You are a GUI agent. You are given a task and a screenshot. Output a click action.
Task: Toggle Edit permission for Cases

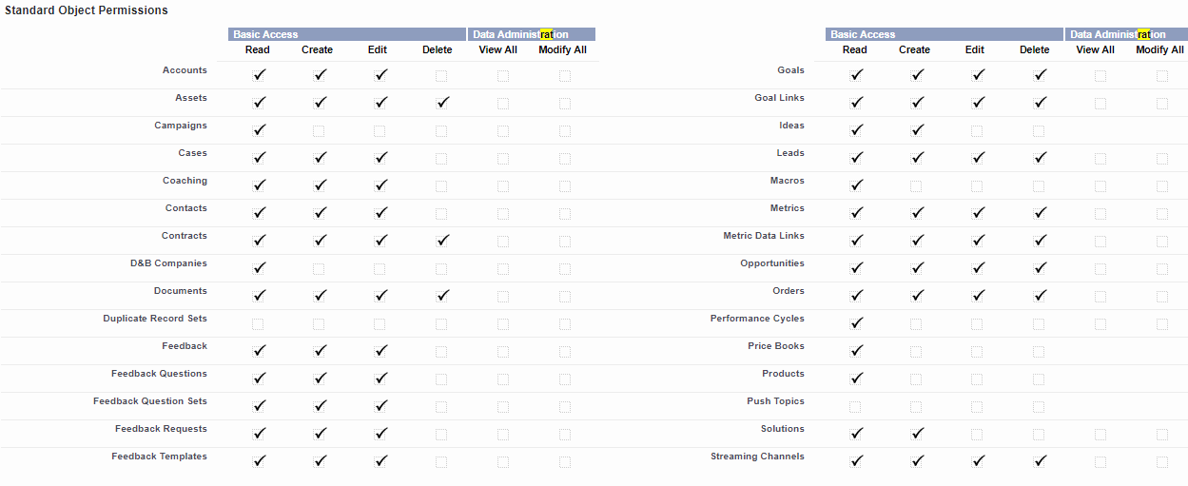pyautogui.click(x=380, y=158)
